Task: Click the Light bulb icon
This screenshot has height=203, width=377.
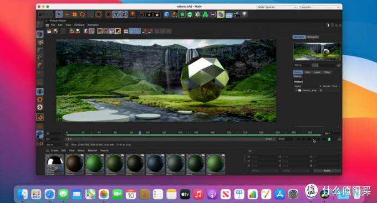Action: [244, 14]
